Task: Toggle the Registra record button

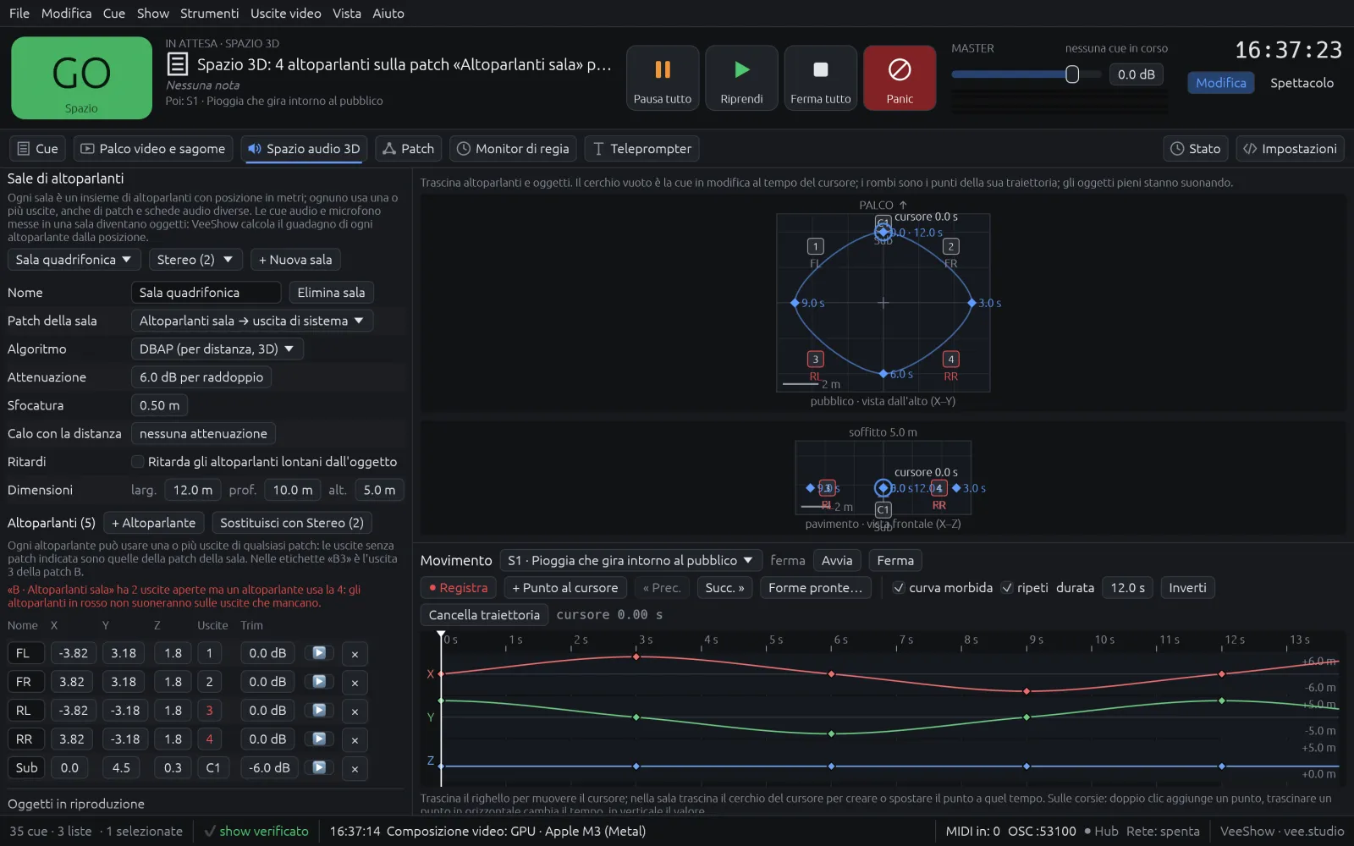Action: [458, 588]
